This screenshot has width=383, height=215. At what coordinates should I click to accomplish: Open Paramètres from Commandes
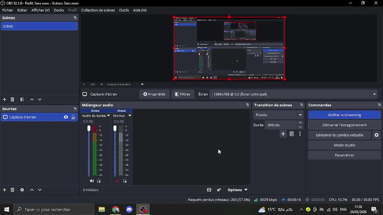click(345, 155)
